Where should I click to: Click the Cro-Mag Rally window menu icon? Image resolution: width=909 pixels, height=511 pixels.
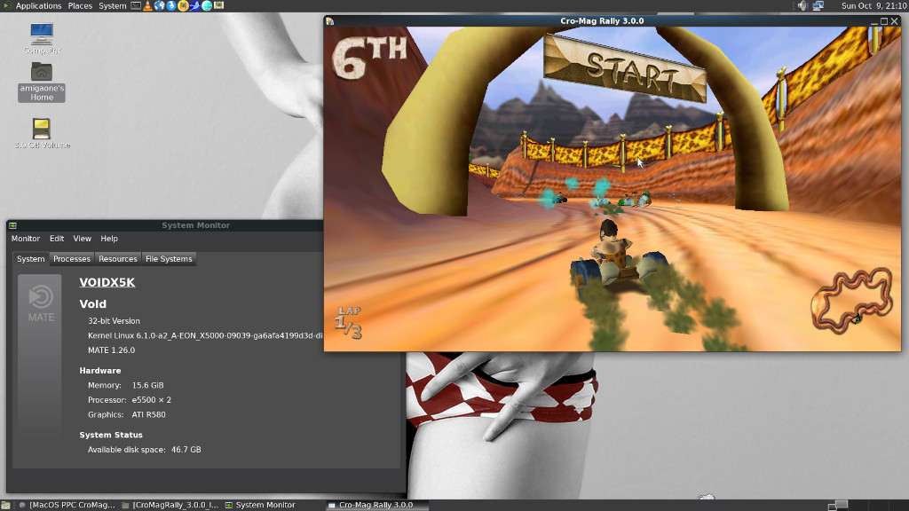click(x=330, y=21)
